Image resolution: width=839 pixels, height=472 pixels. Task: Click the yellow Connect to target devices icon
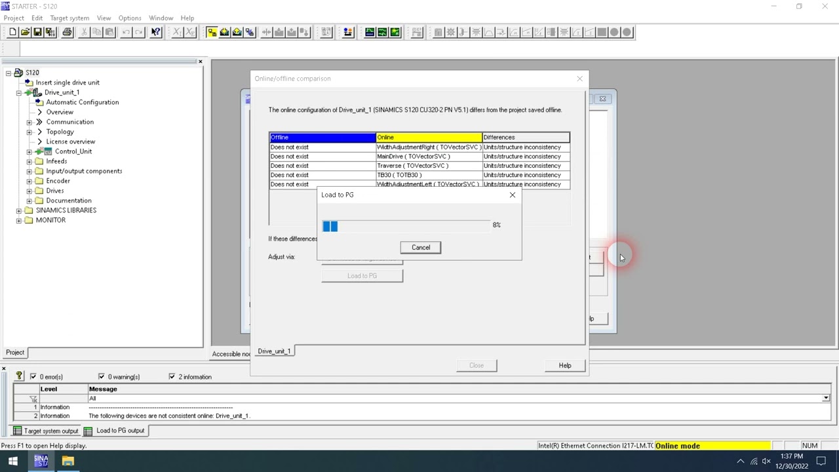[212, 32]
